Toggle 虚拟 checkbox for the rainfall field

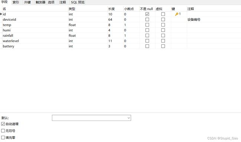point(163,35)
